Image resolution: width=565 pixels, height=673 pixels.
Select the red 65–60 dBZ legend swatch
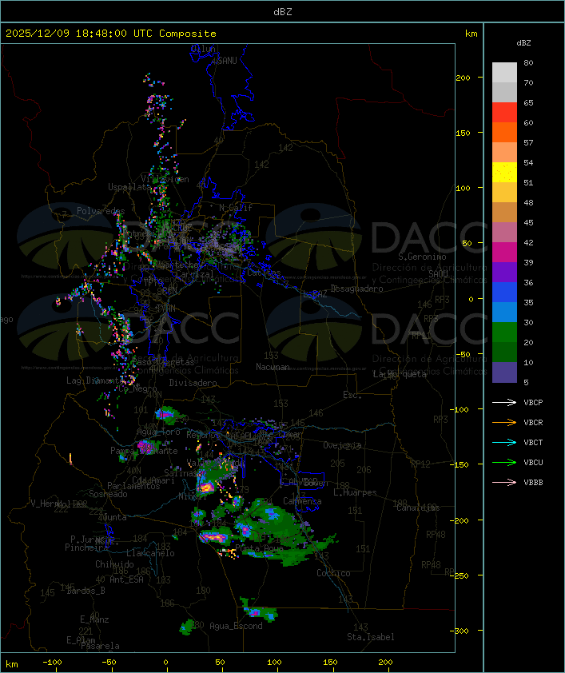coord(504,113)
